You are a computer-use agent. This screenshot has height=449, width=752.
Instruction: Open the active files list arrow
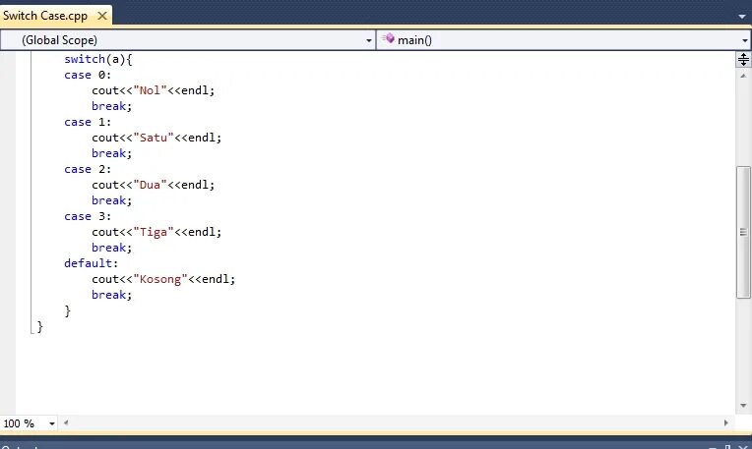[742, 17]
